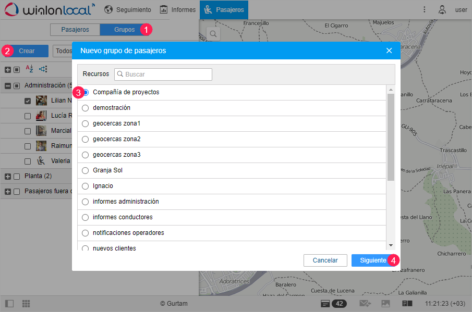Switch to the Pasajeros sub-tab
This screenshot has height=312, width=472.
[x=75, y=30]
